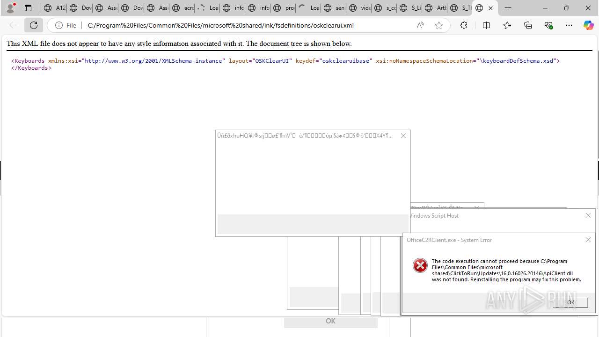Switch to the A12 tab
The height and width of the screenshot is (337, 599).
[54, 8]
